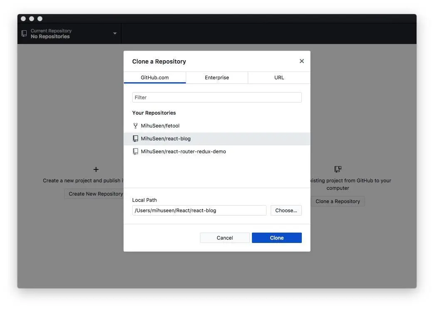
Task: Select the MihuSeen/fetool repository
Action: pyautogui.click(x=217, y=125)
